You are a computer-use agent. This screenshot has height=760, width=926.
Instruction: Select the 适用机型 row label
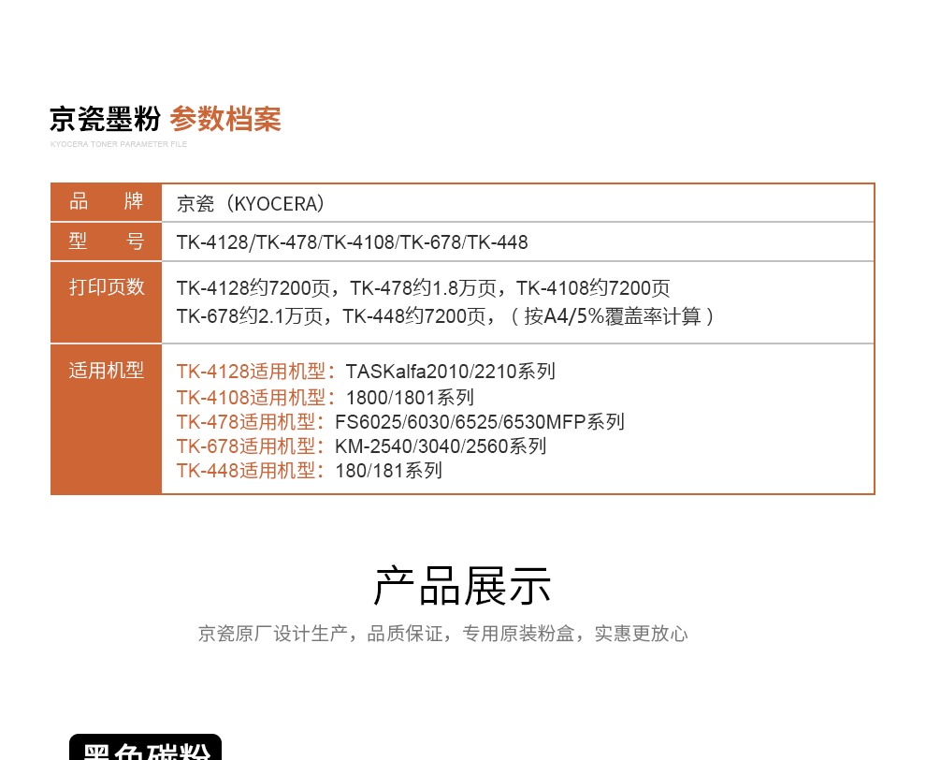pyautogui.click(x=107, y=371)
